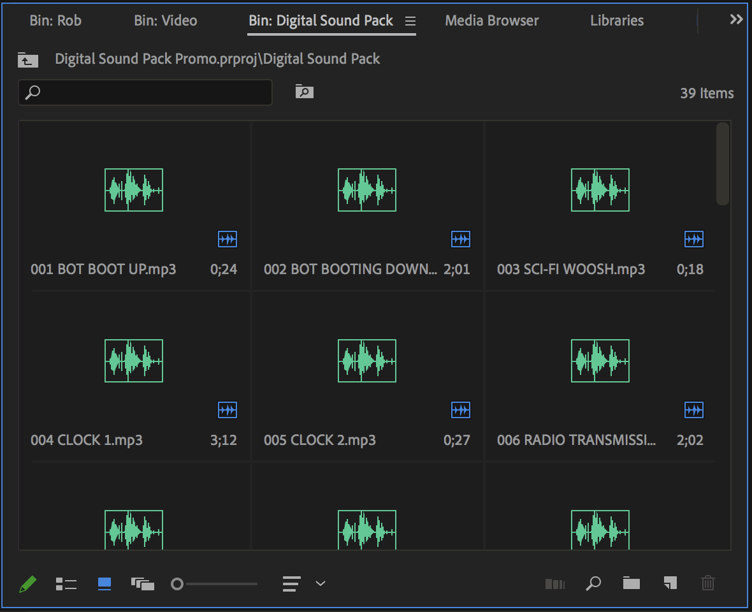Switch to Freeform View
This screenshot has height=612, width=752.
[143, 584]
